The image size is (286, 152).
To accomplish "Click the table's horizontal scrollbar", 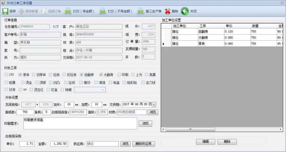I will point(190,130).
